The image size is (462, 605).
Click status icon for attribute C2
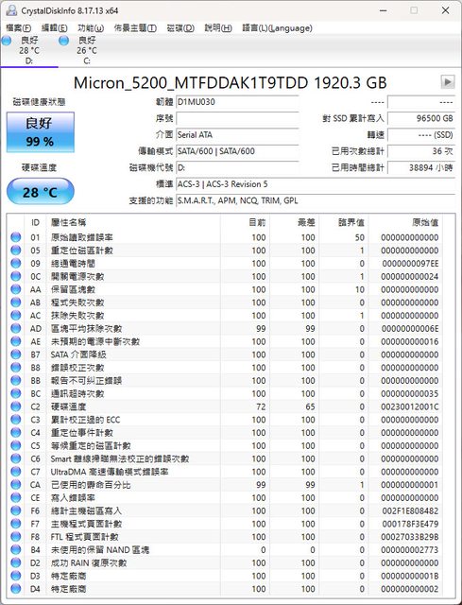[16, 406]
